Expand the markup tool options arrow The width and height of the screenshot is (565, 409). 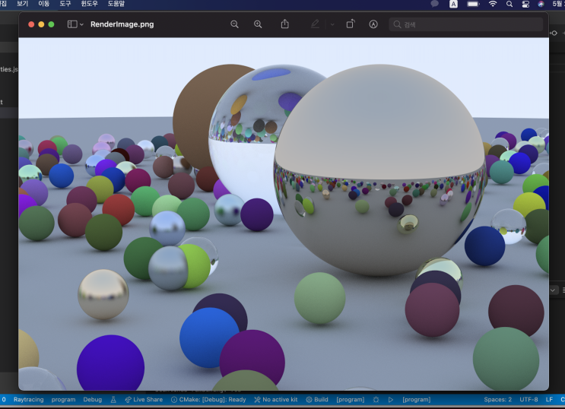coord(332,24)
